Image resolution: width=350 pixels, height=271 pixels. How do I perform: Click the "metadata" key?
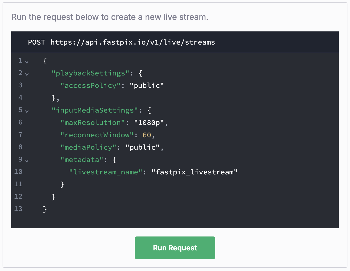[82, 160]
